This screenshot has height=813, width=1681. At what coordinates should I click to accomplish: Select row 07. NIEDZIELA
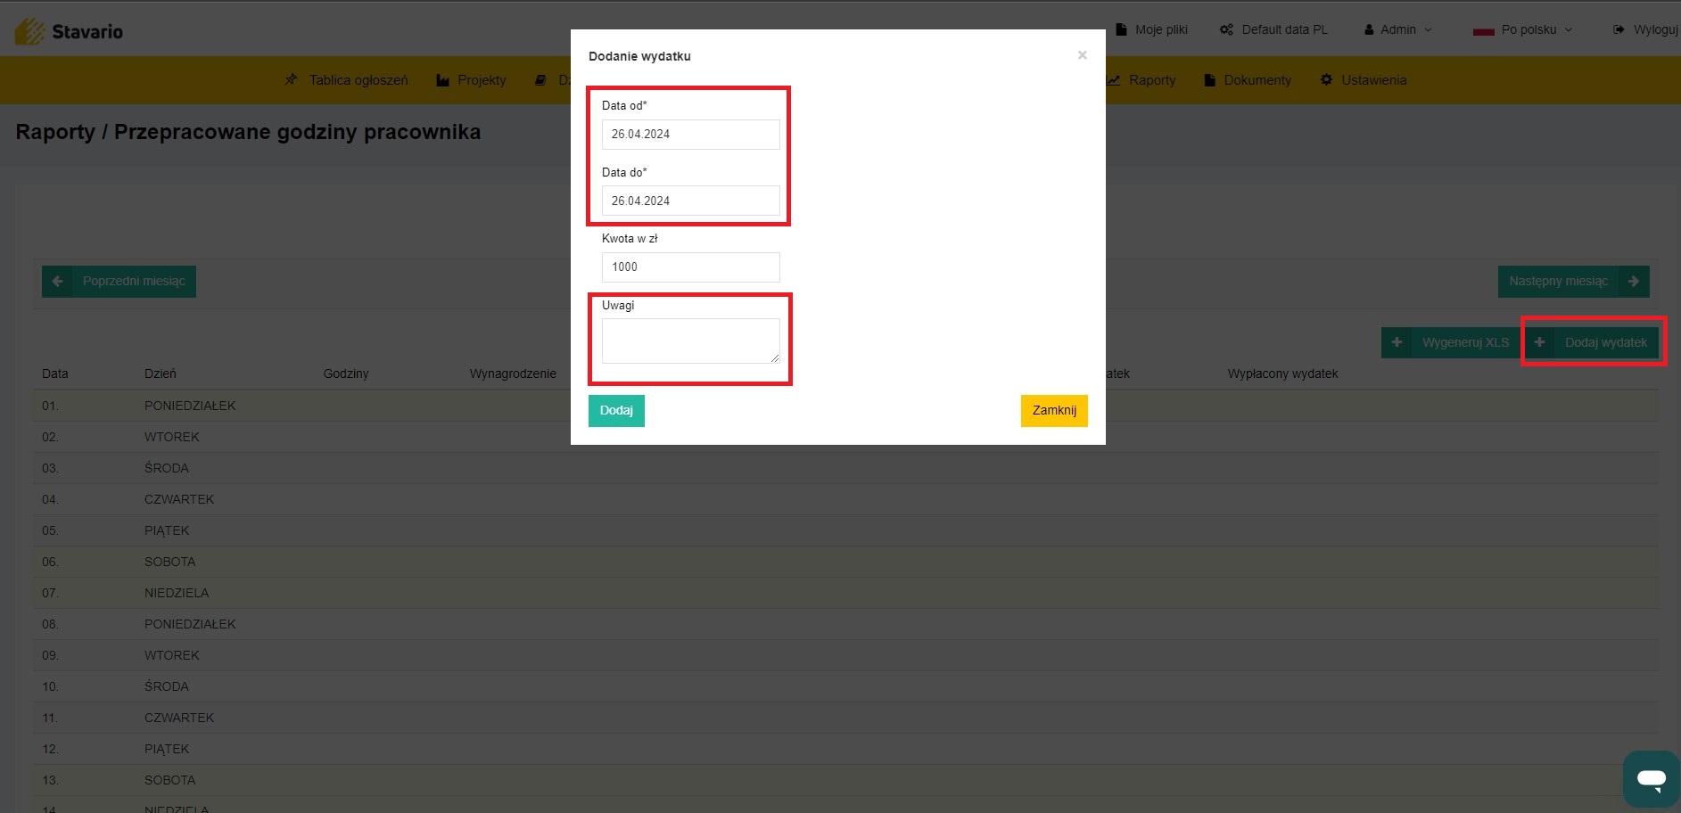tap(845, 593)
